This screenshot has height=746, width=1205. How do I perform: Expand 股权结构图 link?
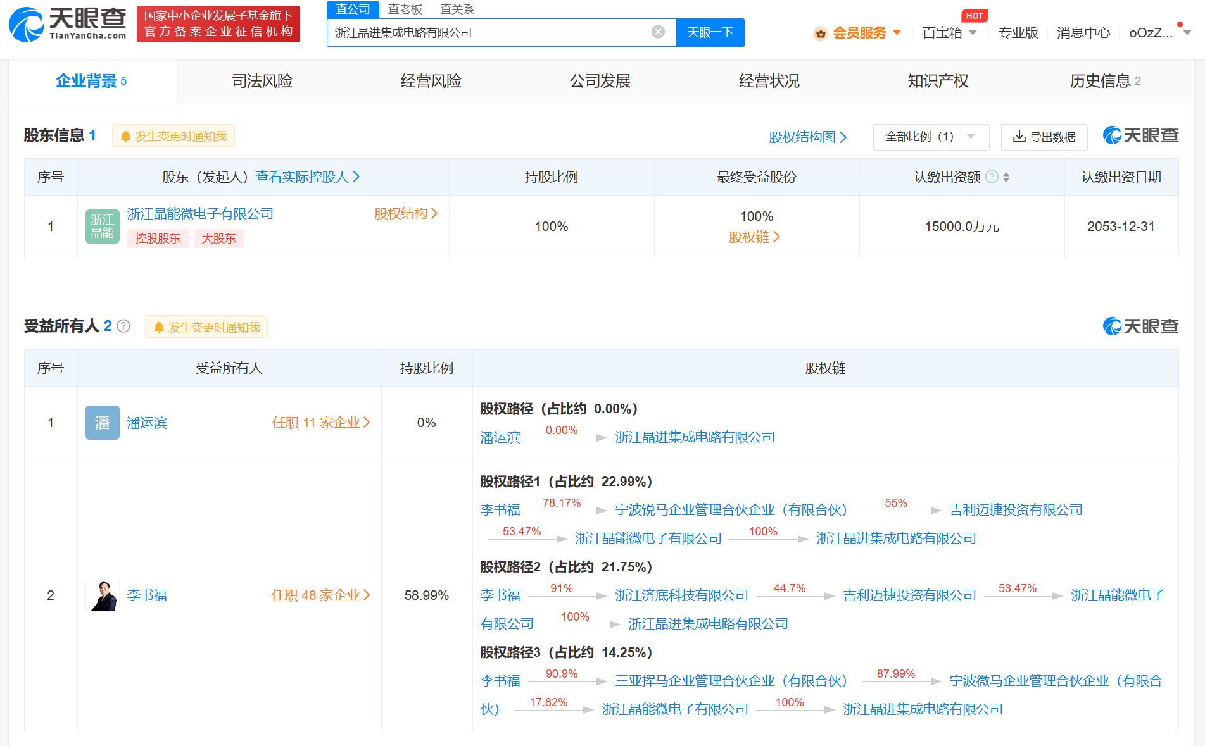point(807,137)
